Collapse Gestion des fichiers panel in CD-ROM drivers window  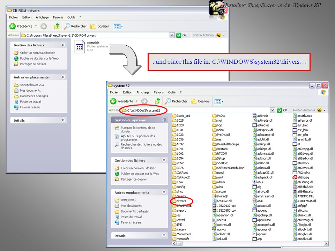[63, 45]
